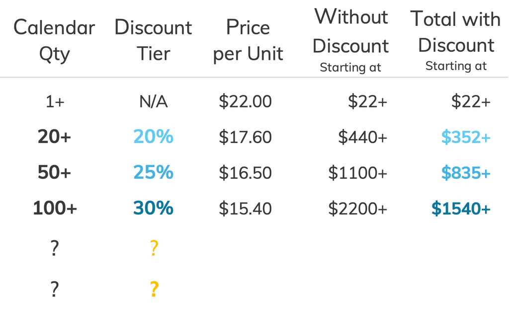
Task: Click the 20% discount tier value
Action: [x=153, y=137]
